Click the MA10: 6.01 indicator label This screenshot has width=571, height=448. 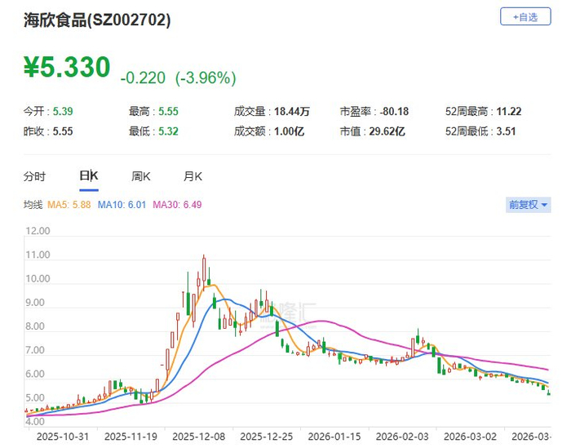coord(122,205)
